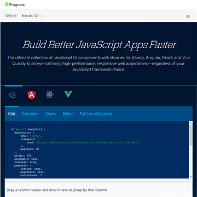
Task: Select the jQuery framework icon
Action: pos(13,95)
